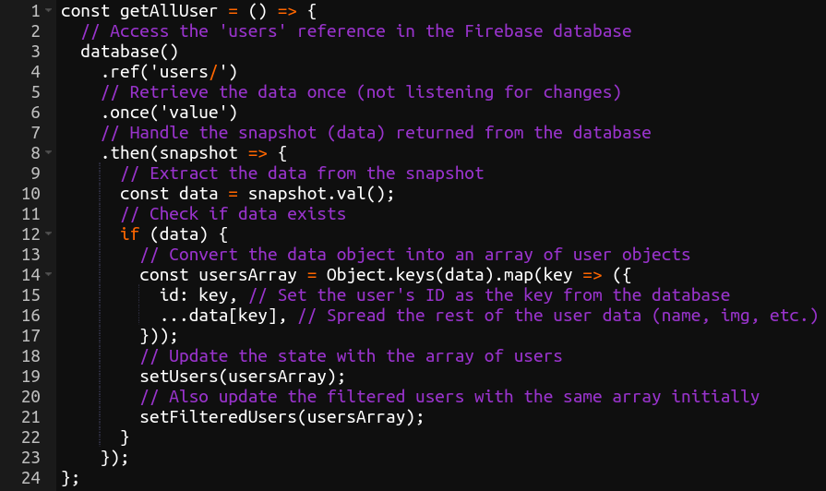Fold the if (data) block
The height and width of the screenshot is (491, 826).
pos(48,234)
